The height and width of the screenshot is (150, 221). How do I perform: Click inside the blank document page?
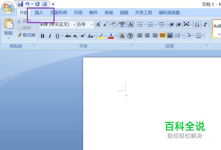[152, 104]
